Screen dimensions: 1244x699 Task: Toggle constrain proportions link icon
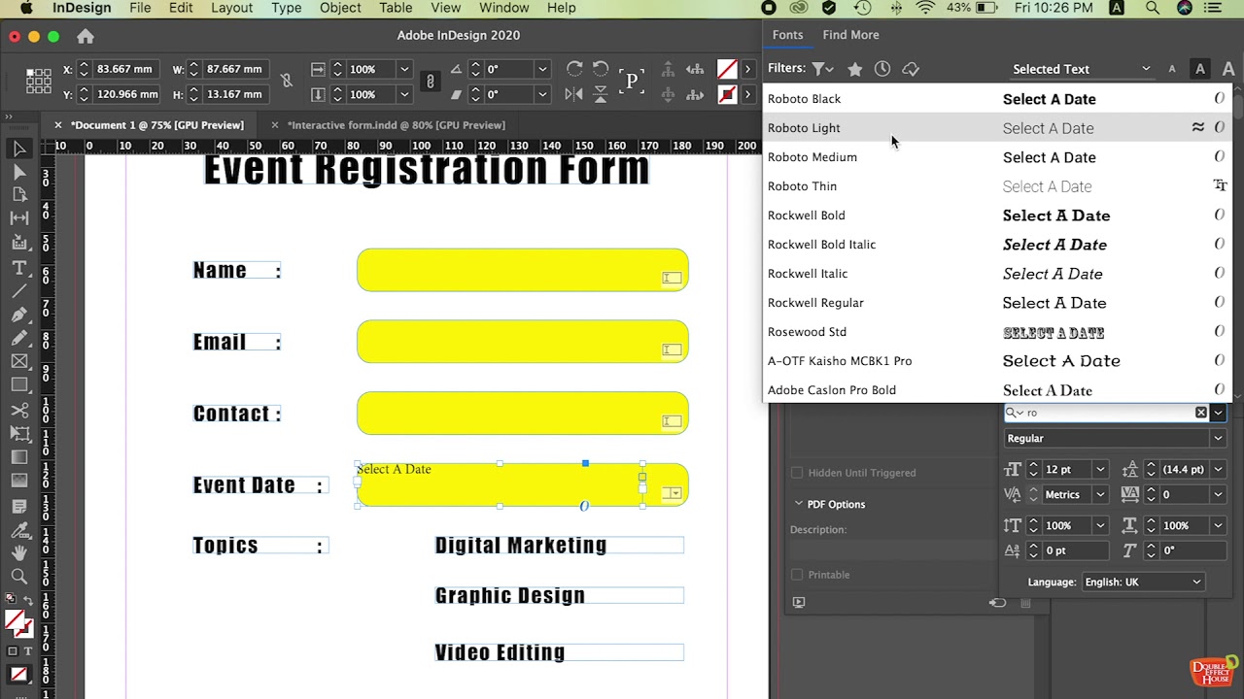coord(286,82)
